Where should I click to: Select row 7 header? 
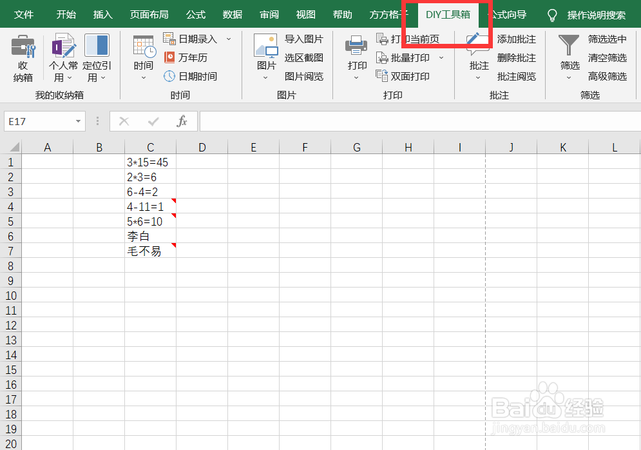click(10, 251)
